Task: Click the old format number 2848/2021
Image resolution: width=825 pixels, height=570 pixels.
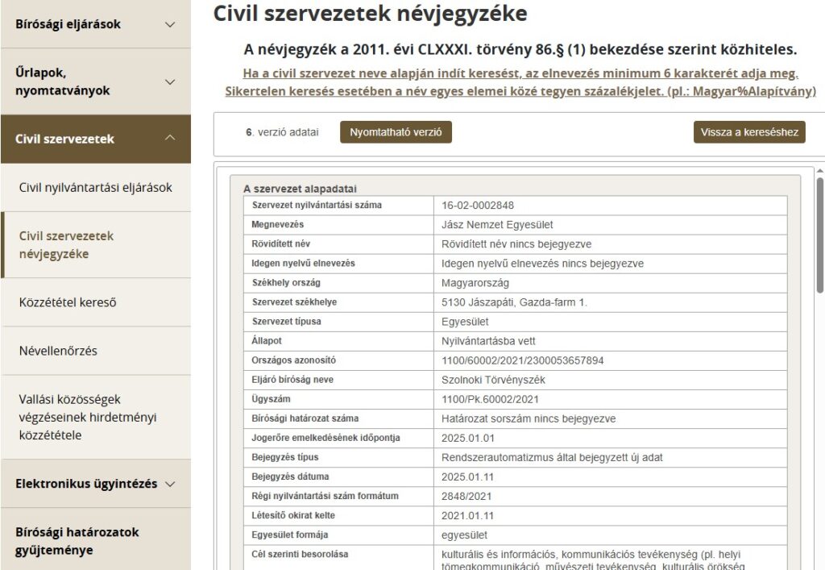Action: click(x=466, y=497)
